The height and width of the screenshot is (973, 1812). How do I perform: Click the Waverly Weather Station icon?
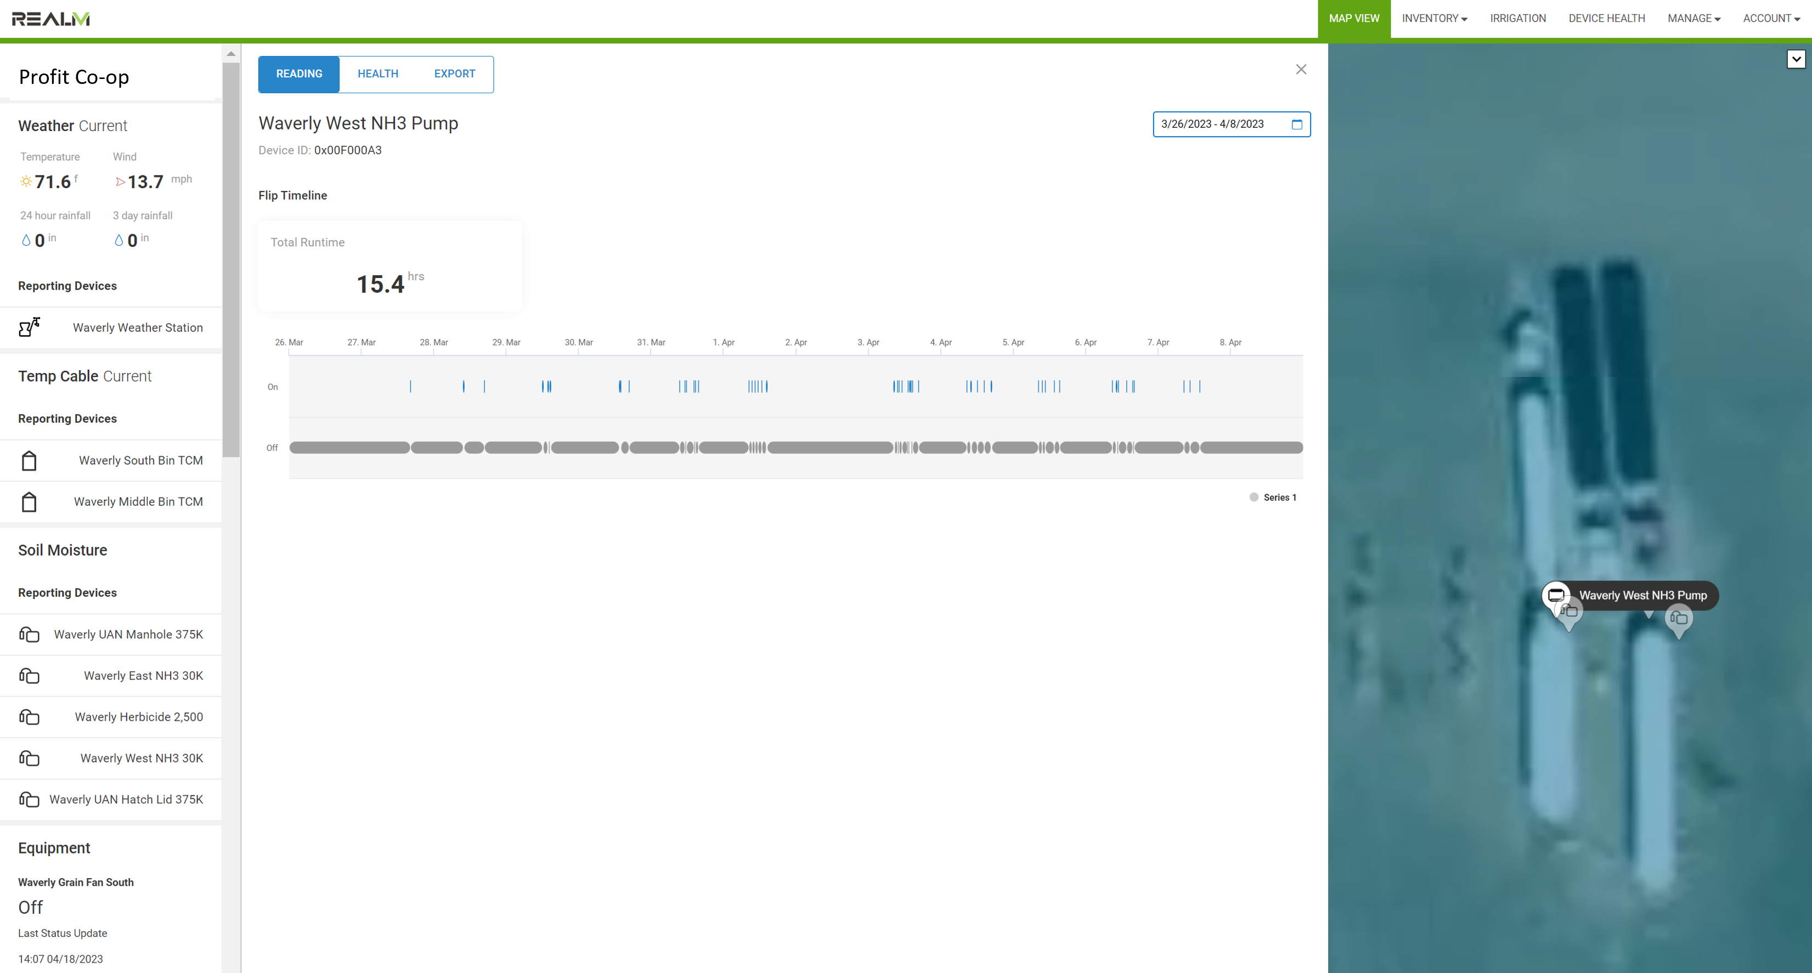[29, 327]
